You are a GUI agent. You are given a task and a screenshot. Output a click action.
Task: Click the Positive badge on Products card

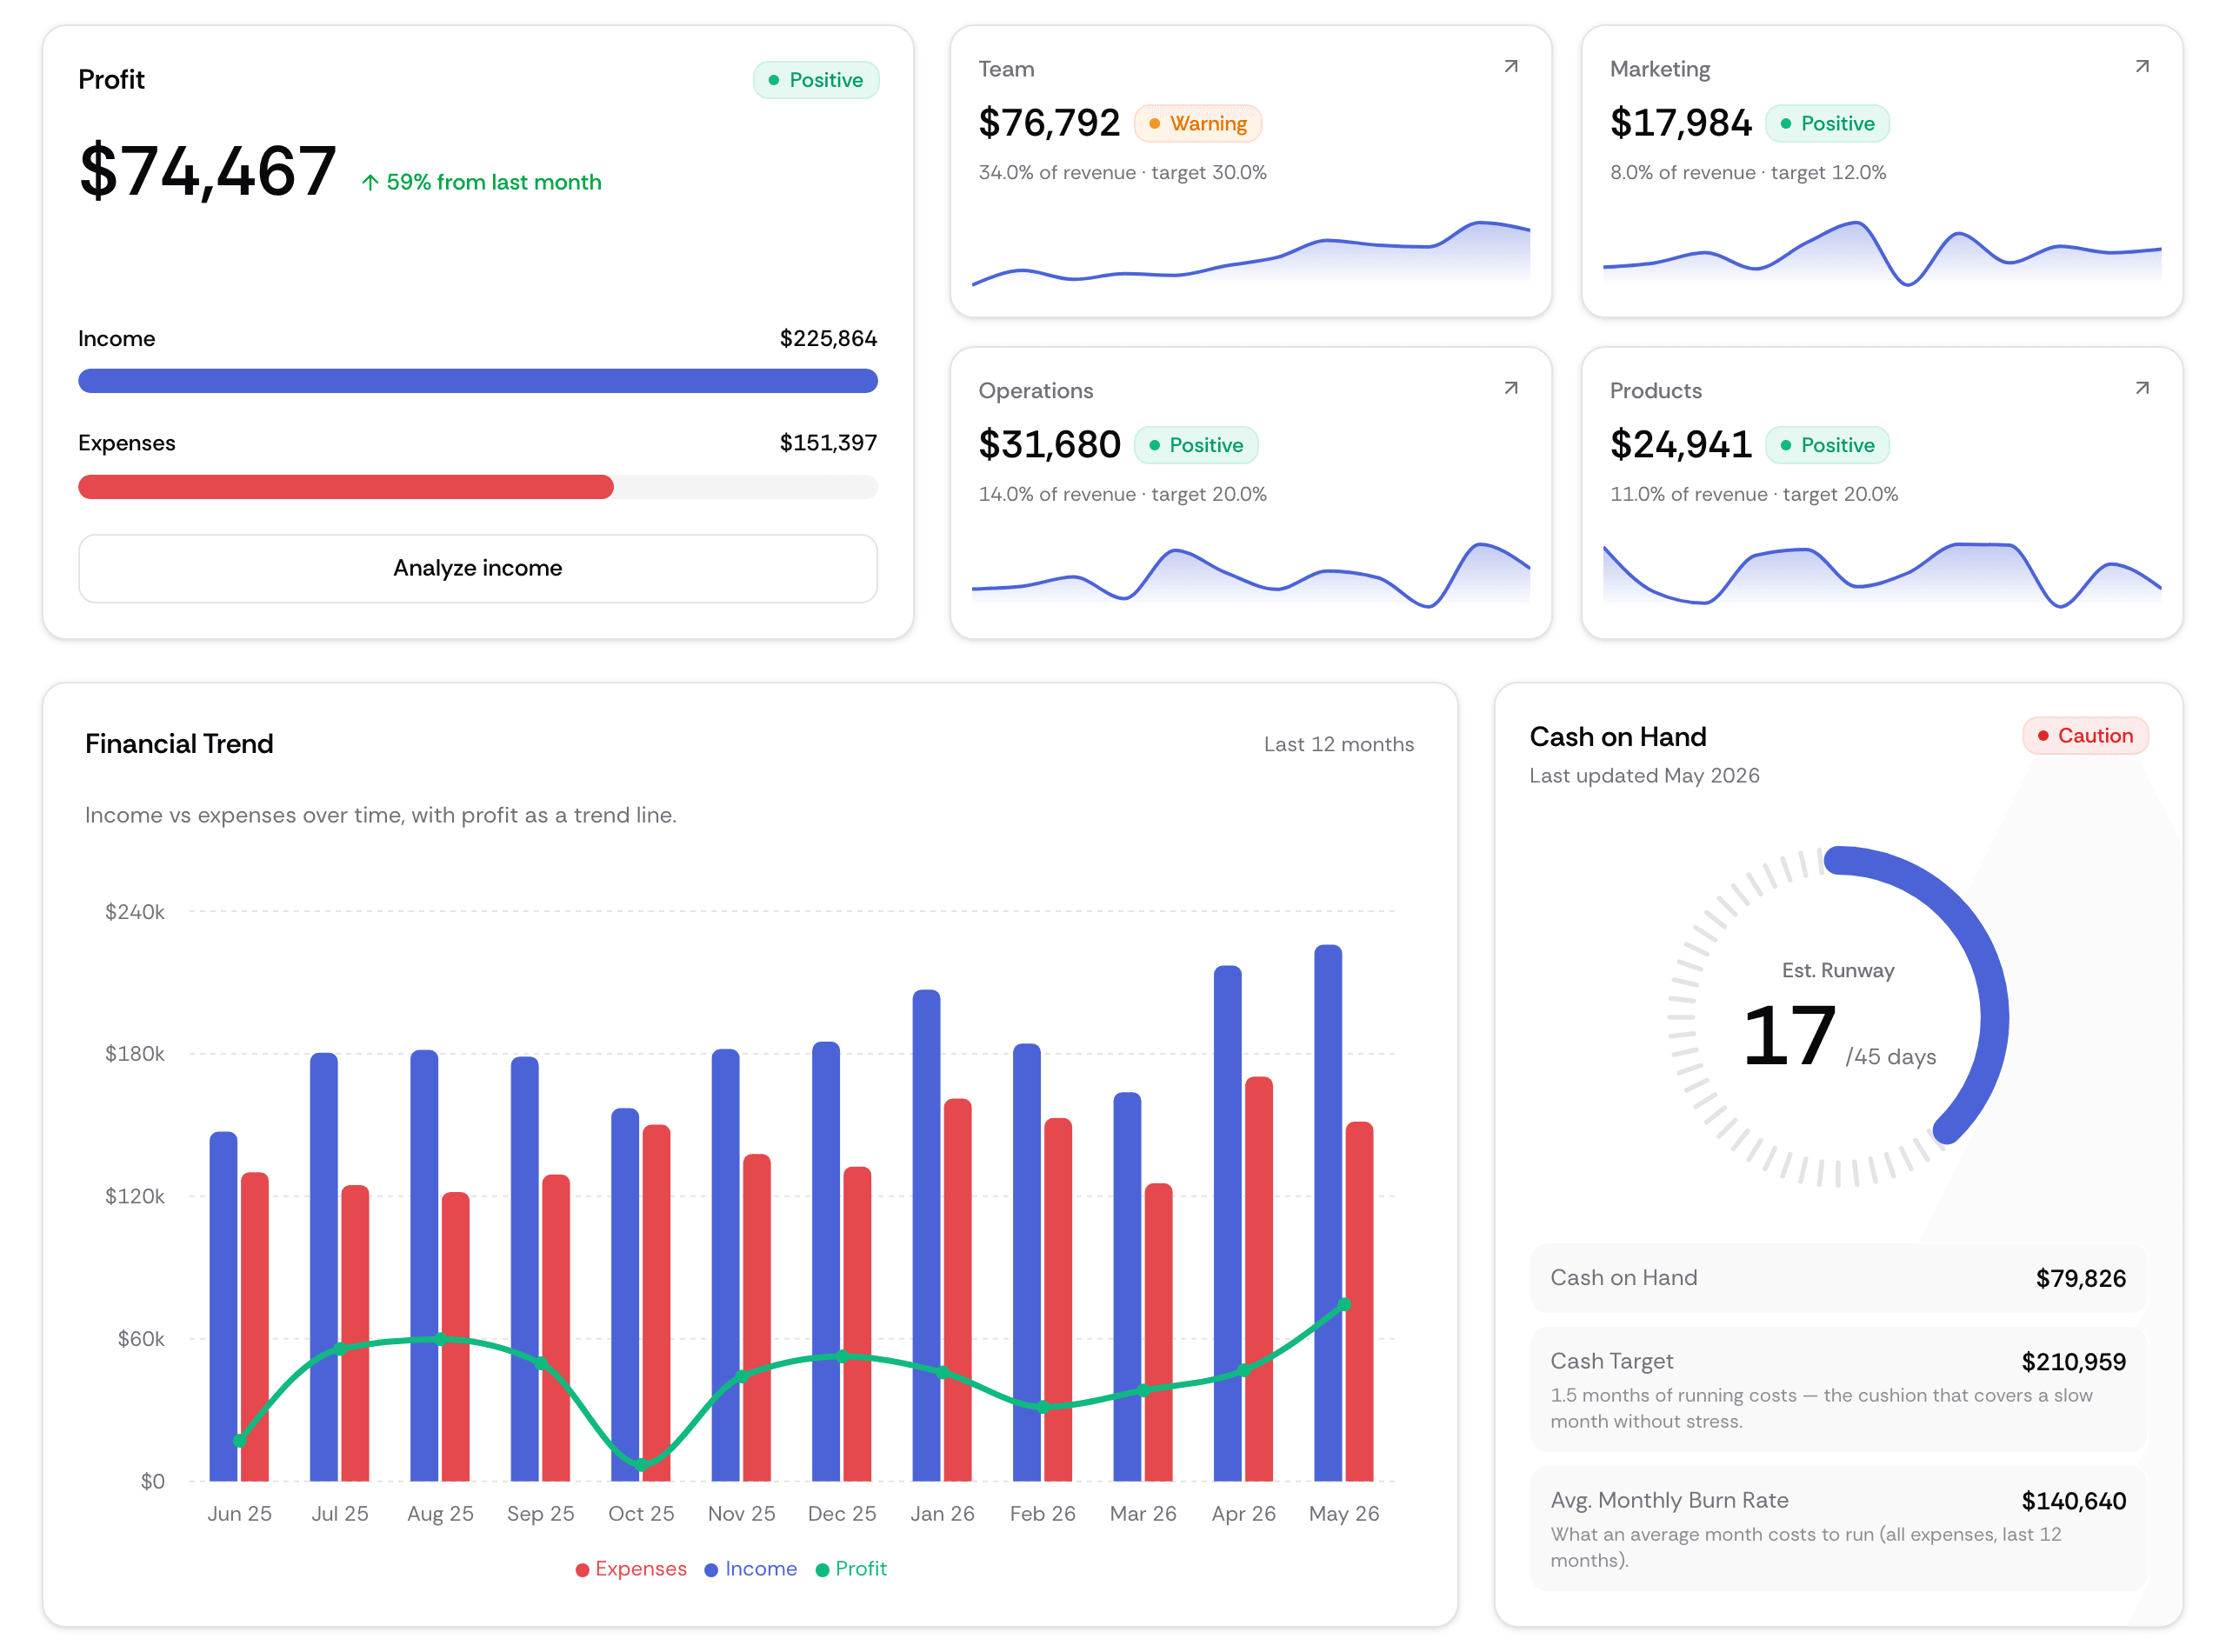click(1827, 445)
